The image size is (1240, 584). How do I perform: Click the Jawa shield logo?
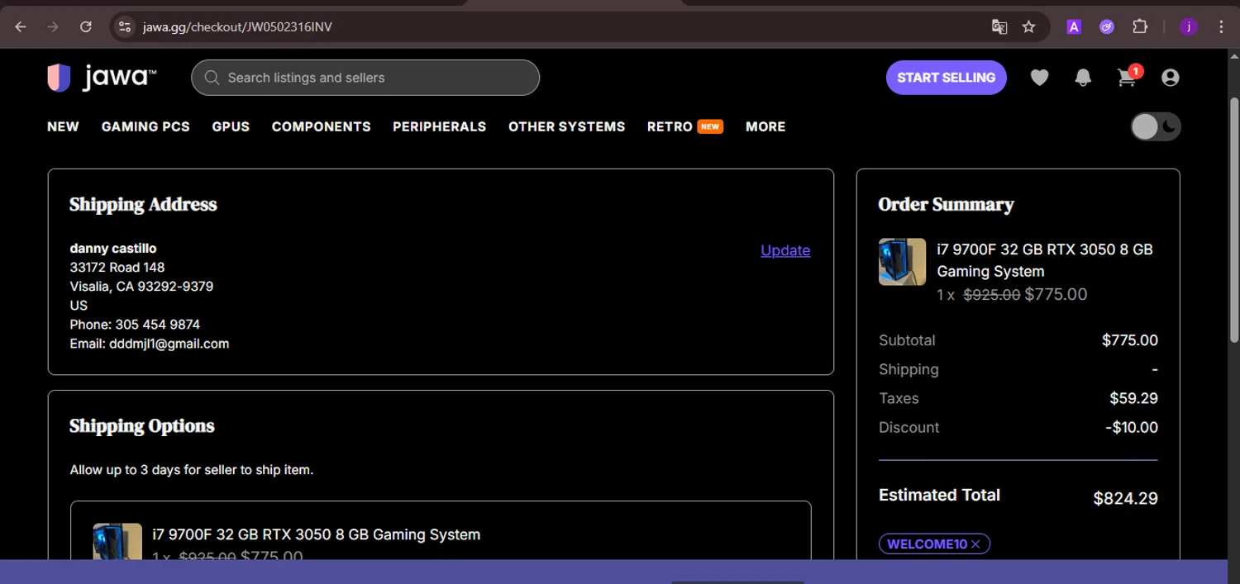pyautogui.click(x=59, y=78)
